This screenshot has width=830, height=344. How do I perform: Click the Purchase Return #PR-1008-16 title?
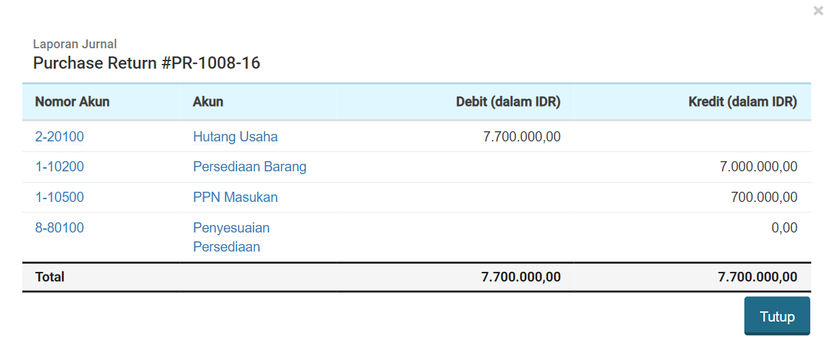tap(147, 63)
